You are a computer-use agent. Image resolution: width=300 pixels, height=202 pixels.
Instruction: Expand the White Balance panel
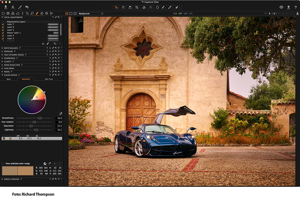tap(3, 48)
